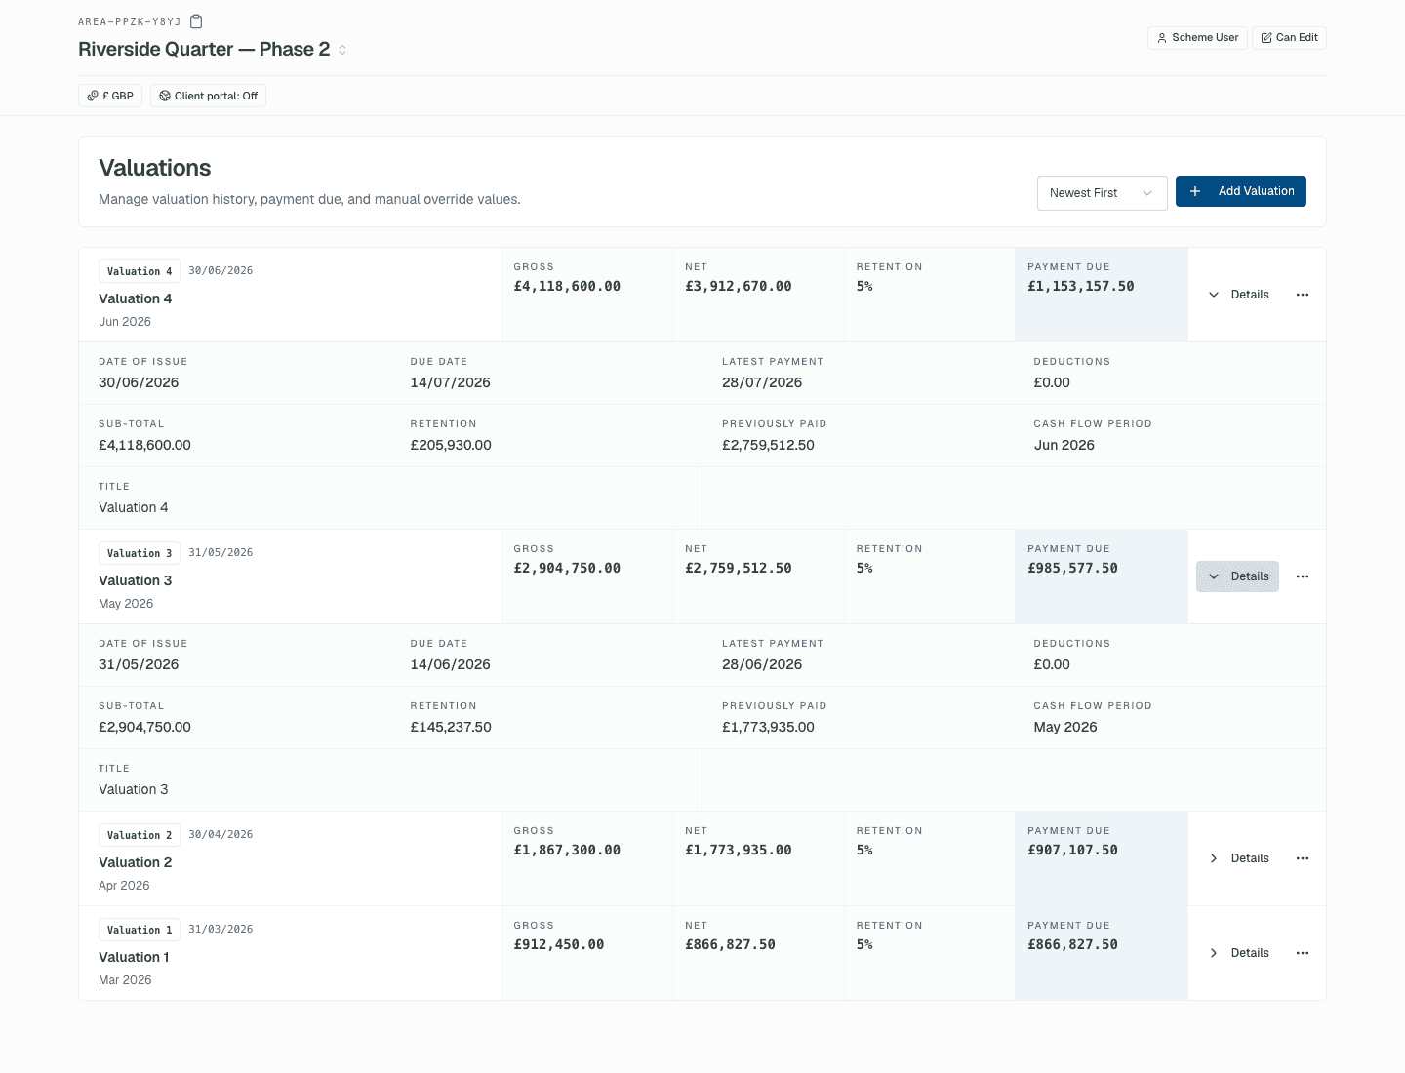Click latest payment 28/06/2026

click(x=762, y=664)
